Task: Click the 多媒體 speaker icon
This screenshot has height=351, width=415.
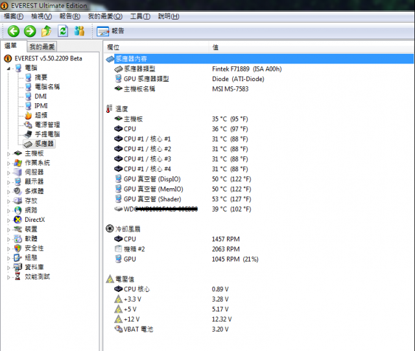Action: (18, 191)
